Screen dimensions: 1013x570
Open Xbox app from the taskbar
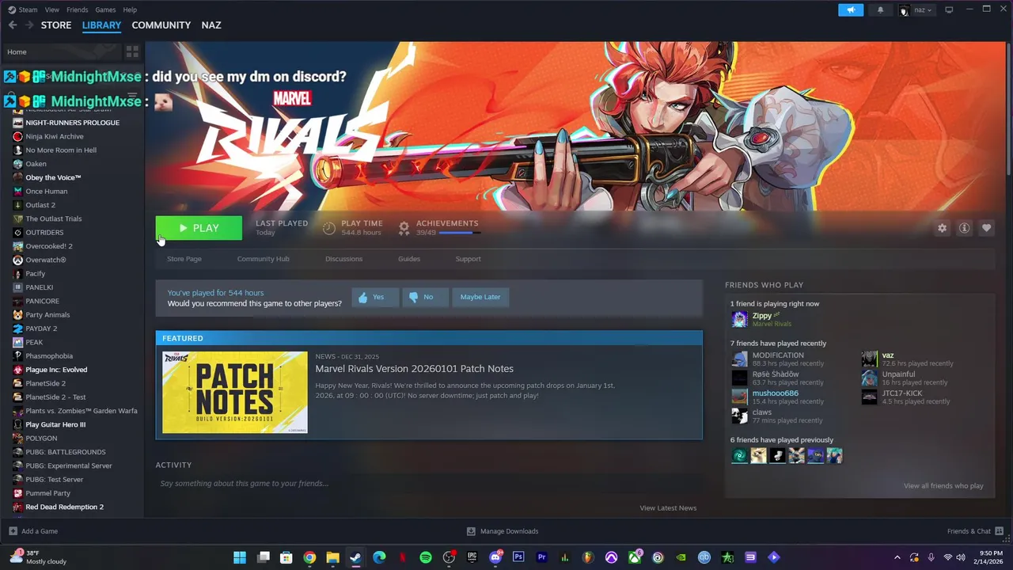635,557
